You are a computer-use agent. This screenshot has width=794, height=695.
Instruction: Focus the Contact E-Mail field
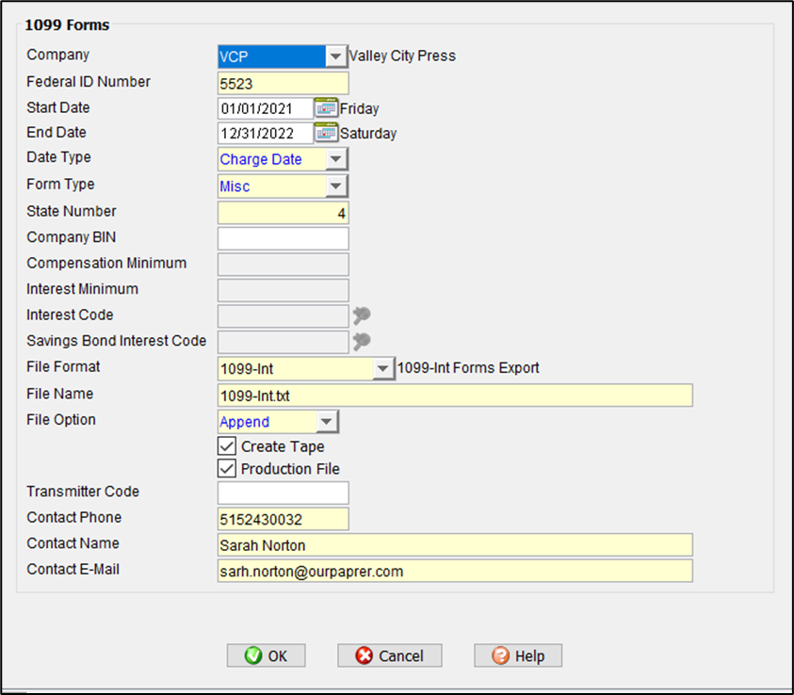[455, 571]
